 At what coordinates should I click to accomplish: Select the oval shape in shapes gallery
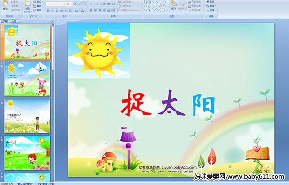click(x=164, y=2)
